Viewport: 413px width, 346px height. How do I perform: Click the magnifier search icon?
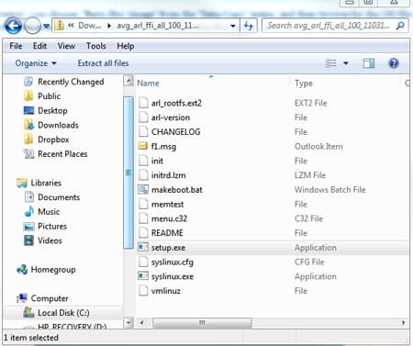400,26
